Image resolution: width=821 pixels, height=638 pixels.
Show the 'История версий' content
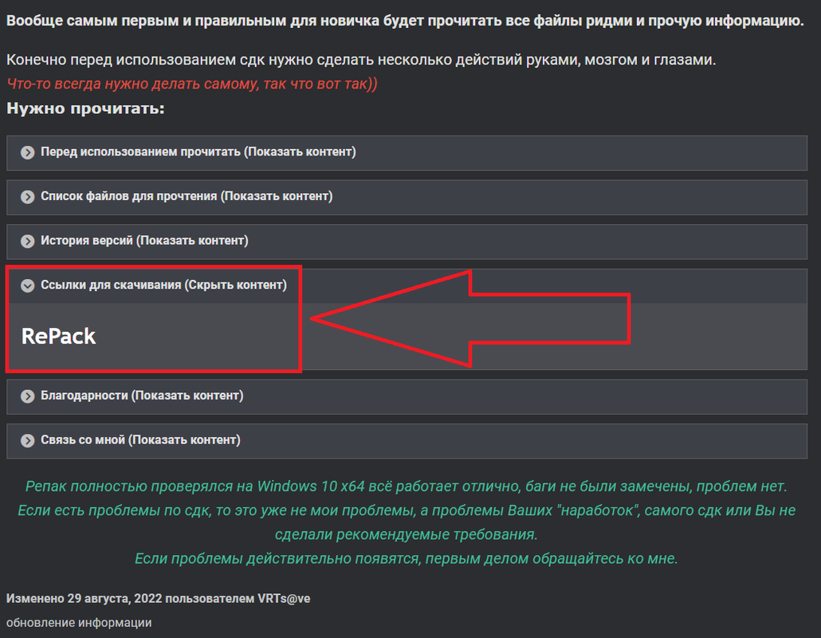[x=407, y=242]
